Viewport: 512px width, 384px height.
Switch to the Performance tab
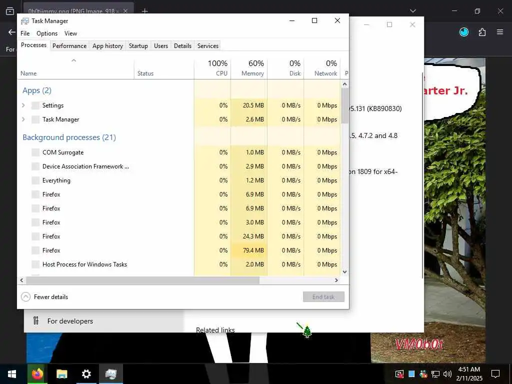[69, 45]
